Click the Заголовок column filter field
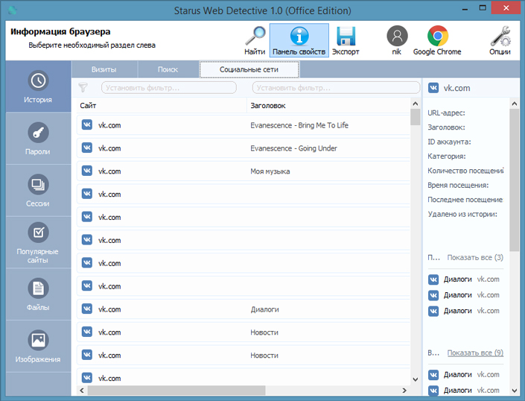The width and height of the screenshot is (525, 401). (336, 88)
